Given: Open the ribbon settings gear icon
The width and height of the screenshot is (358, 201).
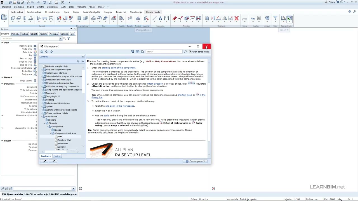Looking at the screenshot, I should coord(350,12).
